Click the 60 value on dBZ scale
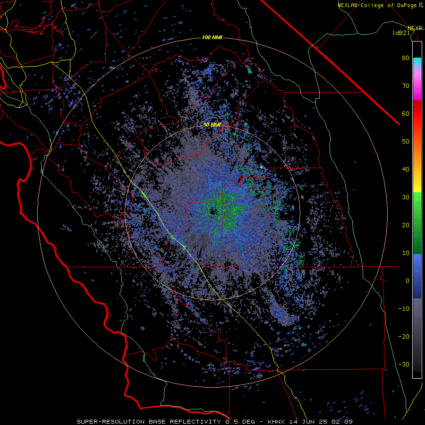Image resolution: width=425 pixels, height=425 pixels. (x=406, y=113)
